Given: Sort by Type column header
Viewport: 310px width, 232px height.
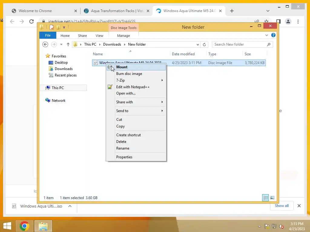Looking at the screenshot, I should click(x=212, y=54).
